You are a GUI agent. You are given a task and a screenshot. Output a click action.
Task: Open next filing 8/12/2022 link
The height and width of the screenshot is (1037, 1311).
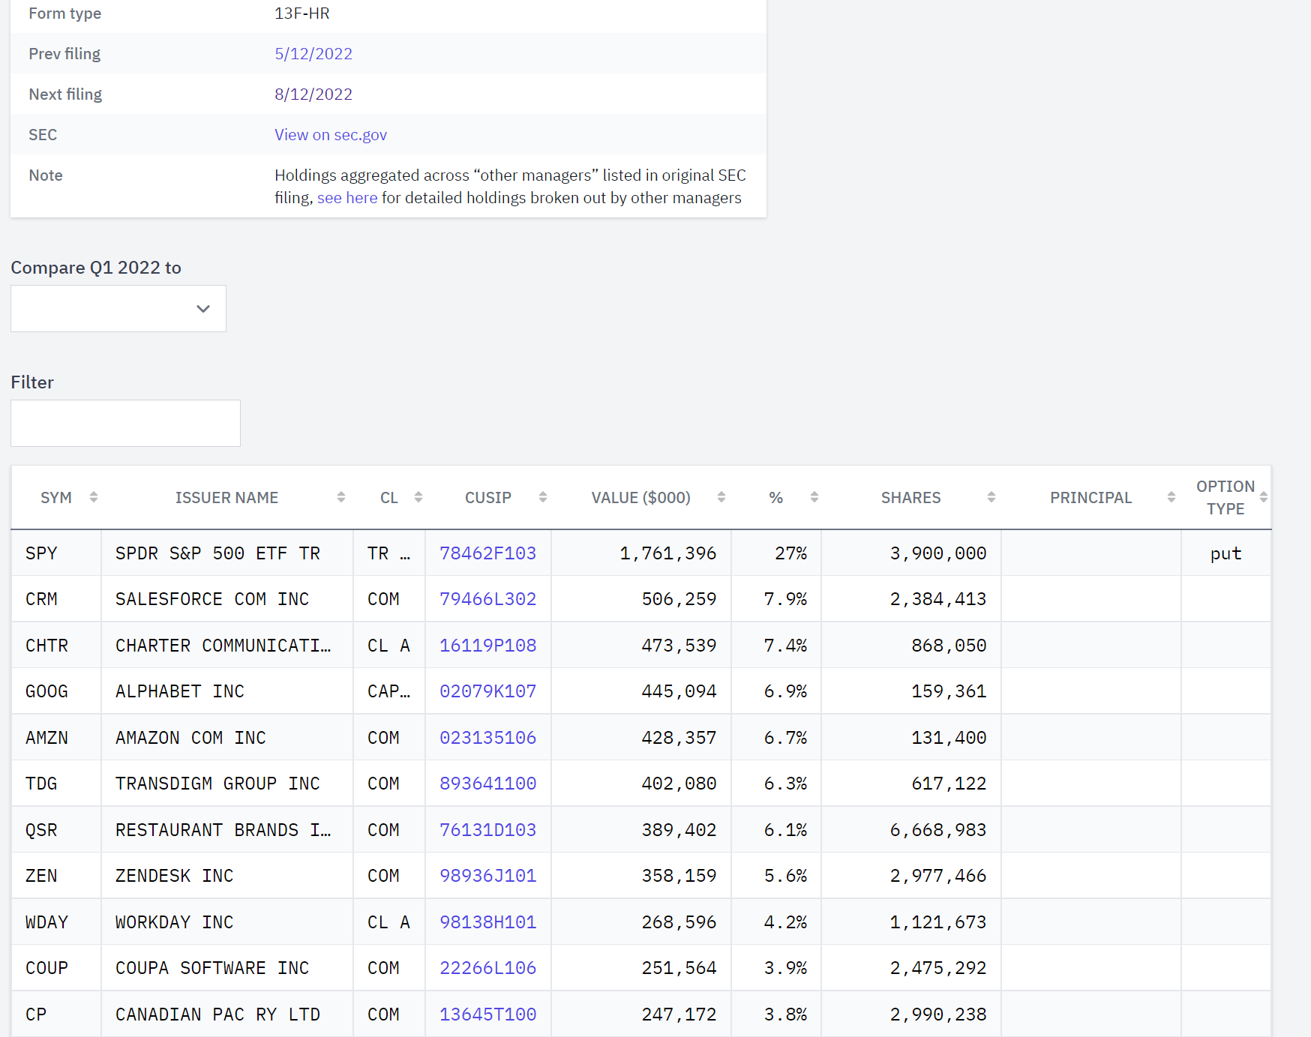[x=313, y=94]
